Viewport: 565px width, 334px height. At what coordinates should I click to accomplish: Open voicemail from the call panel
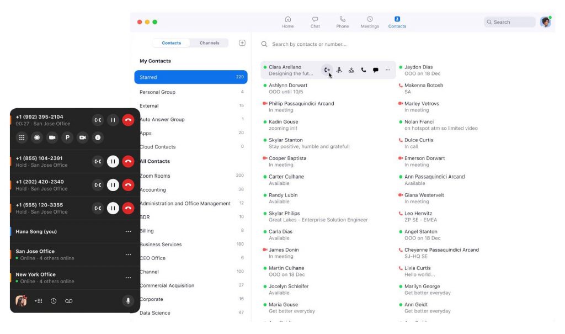[68, 301]
